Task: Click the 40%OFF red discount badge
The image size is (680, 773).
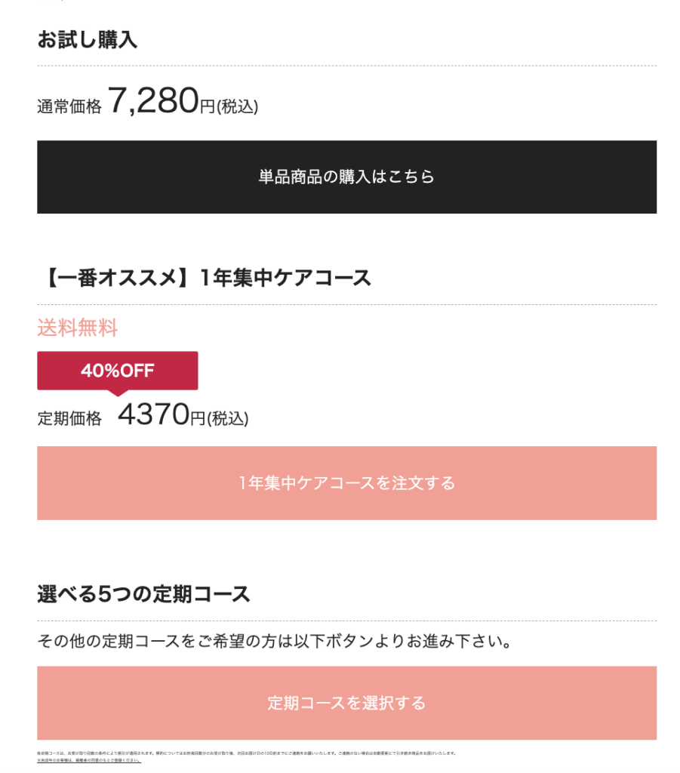Action: click(x=117, y=371)
